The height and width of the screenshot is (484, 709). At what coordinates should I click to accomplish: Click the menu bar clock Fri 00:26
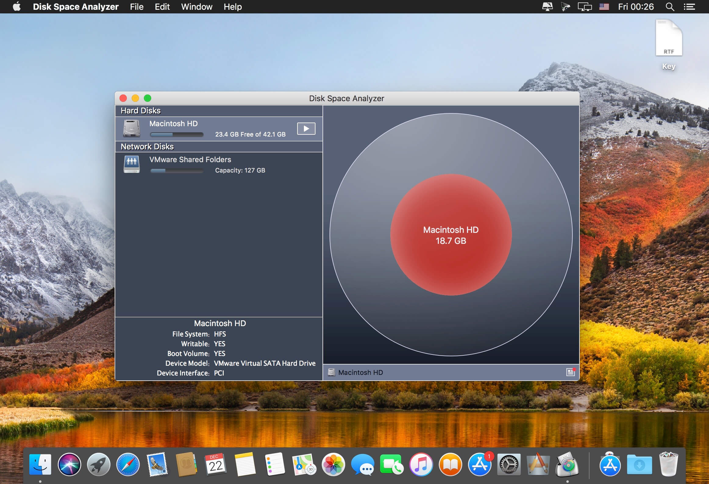click(x=636, y=7)
